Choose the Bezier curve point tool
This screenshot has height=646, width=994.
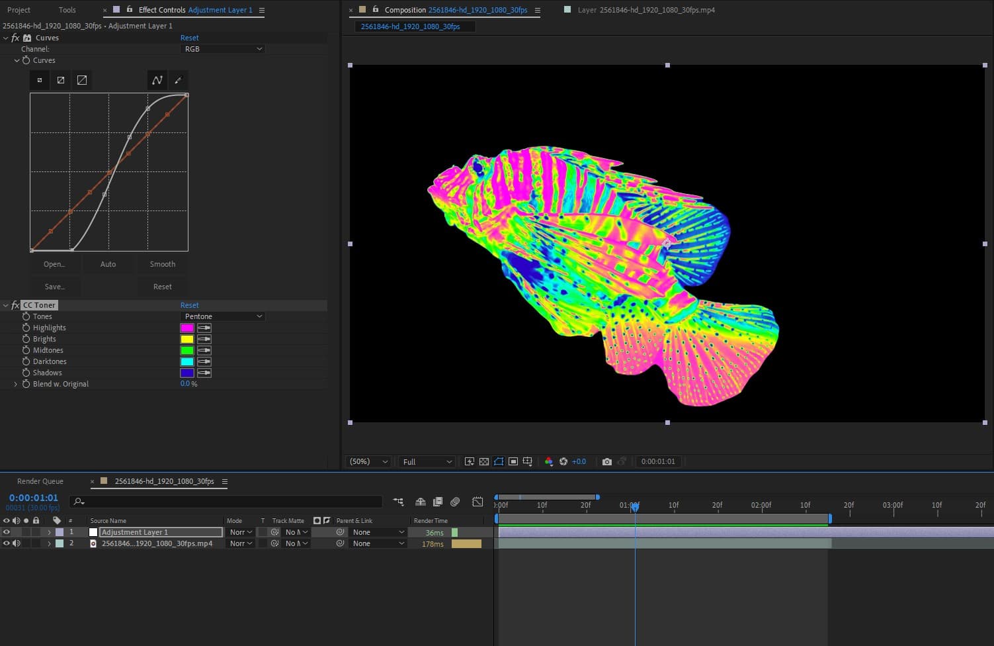[x=157, y=80]
